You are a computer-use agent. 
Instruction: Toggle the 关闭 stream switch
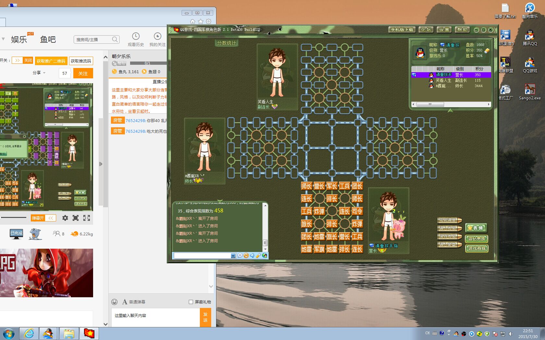point(22,60)
